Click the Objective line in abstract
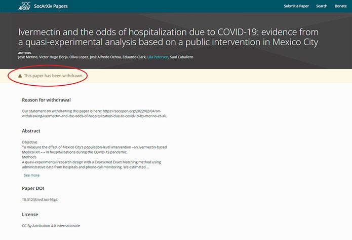 pyautogui.click(x=29, y=142)
